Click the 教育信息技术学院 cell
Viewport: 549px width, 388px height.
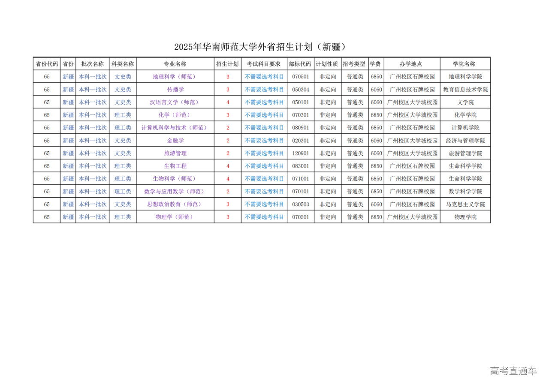pyautogui.click(x=465, y=90)
